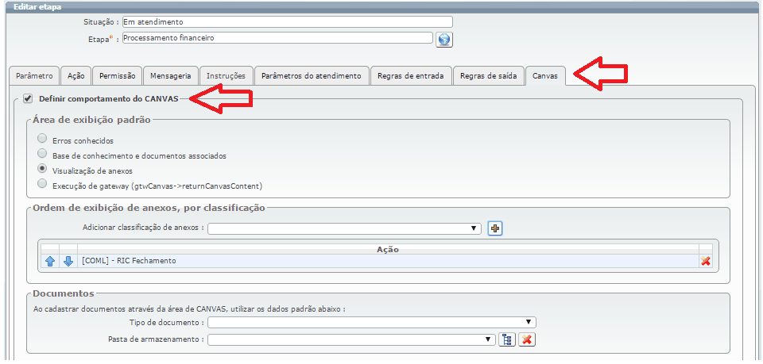The height and width of the screenshot is (364, 763).
Task: Click the Etapa name input field
Action: point(277,37)
